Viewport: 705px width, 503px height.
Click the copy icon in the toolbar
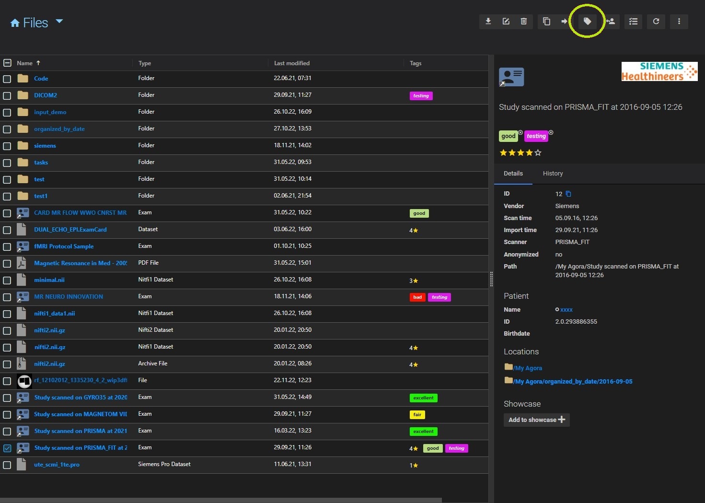tap(546, 21)
